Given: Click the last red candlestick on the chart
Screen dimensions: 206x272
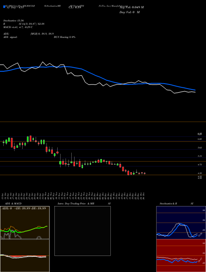Looking at the screenshot, I should [145, 173].
